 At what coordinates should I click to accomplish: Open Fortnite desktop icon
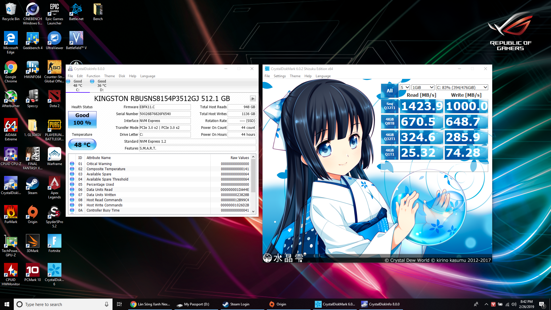pyautogui.click(x=54, y=243)
